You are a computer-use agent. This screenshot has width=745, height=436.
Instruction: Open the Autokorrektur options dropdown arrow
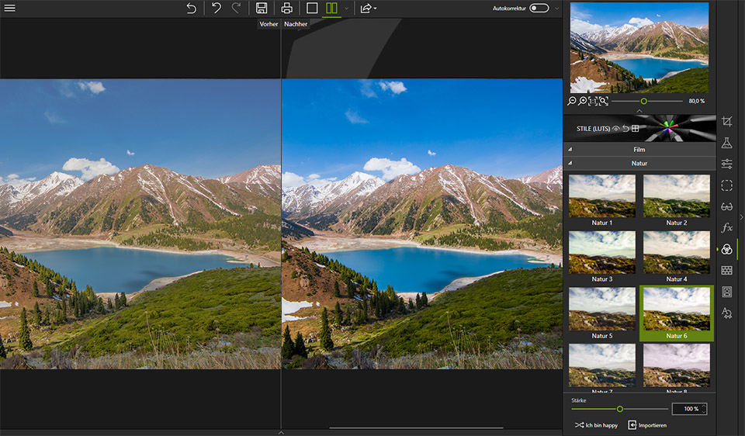coord(556,9)
